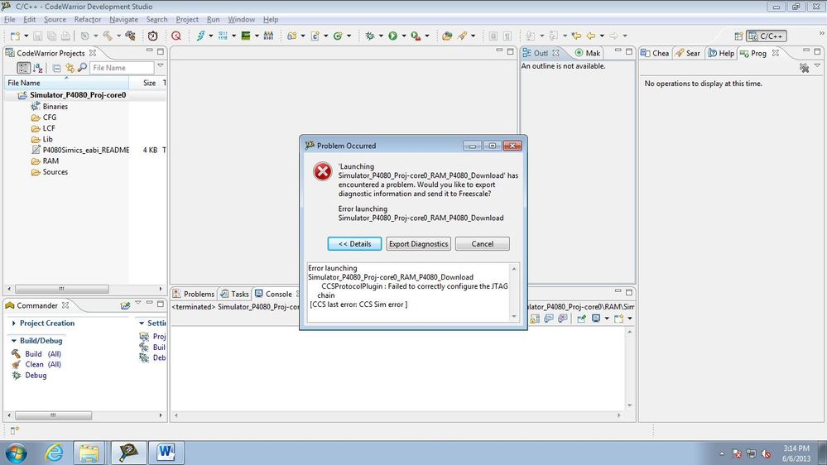Close the CodeWarrior Projects view tab

coord(92,53)
